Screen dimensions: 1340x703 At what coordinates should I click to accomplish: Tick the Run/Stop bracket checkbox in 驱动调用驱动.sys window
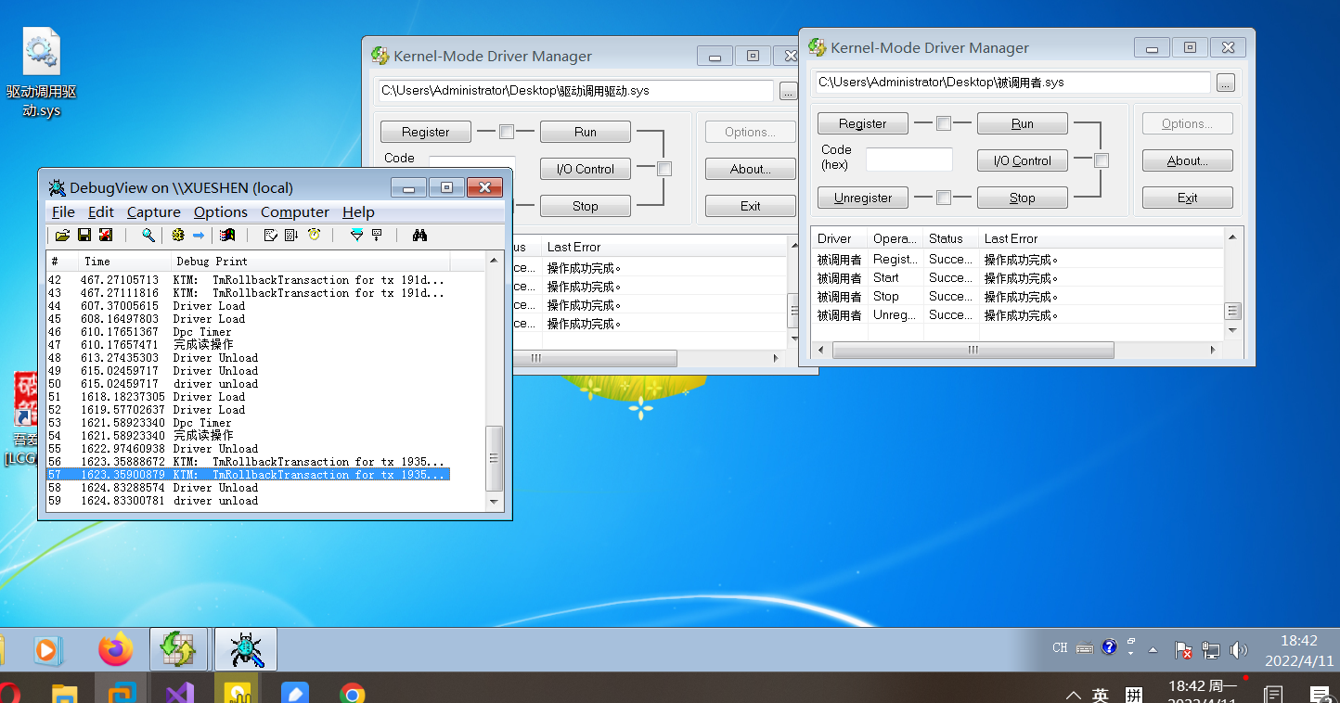click(664, 169)
